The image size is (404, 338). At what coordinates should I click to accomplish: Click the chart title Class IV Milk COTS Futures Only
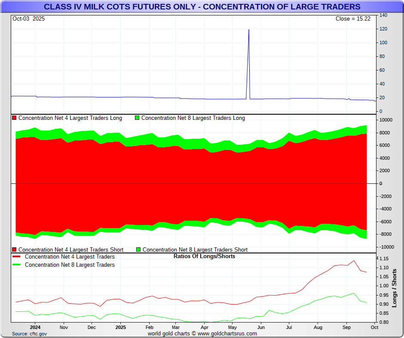point(202,7)
